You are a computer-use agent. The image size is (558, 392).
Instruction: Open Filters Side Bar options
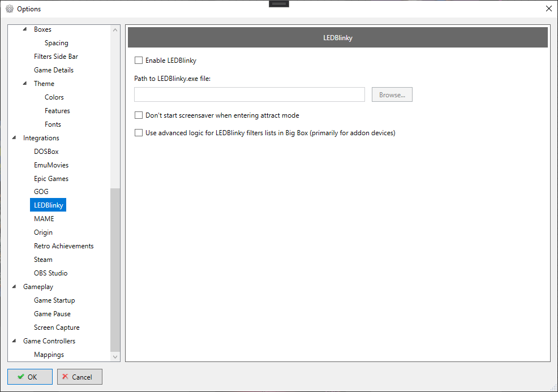pos(56,57)
